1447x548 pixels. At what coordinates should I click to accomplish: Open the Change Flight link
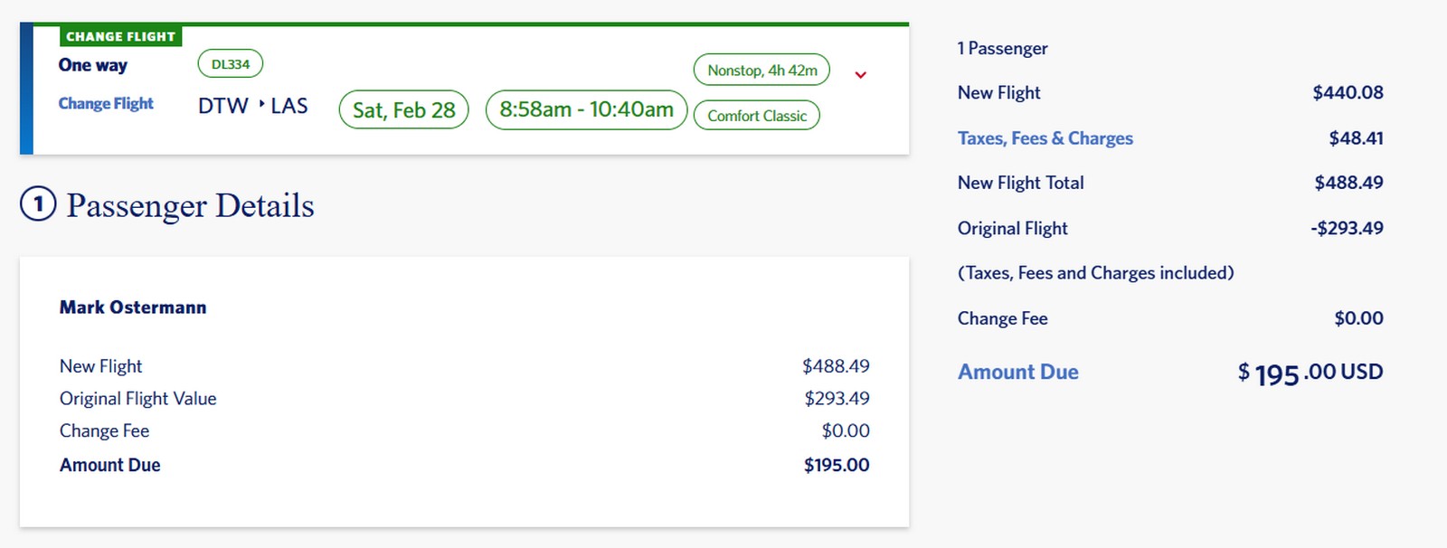tap(106, 103)
